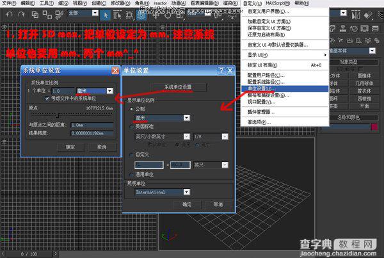Switch to the Lights create category
Viewport: 384px width, 258px height.
click(340, 40)
